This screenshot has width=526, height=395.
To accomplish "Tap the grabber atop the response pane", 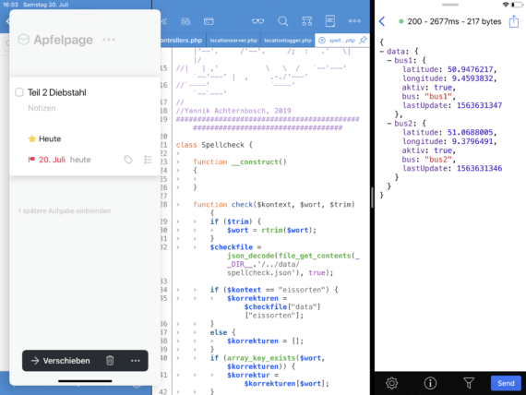I will coord(449,5).
